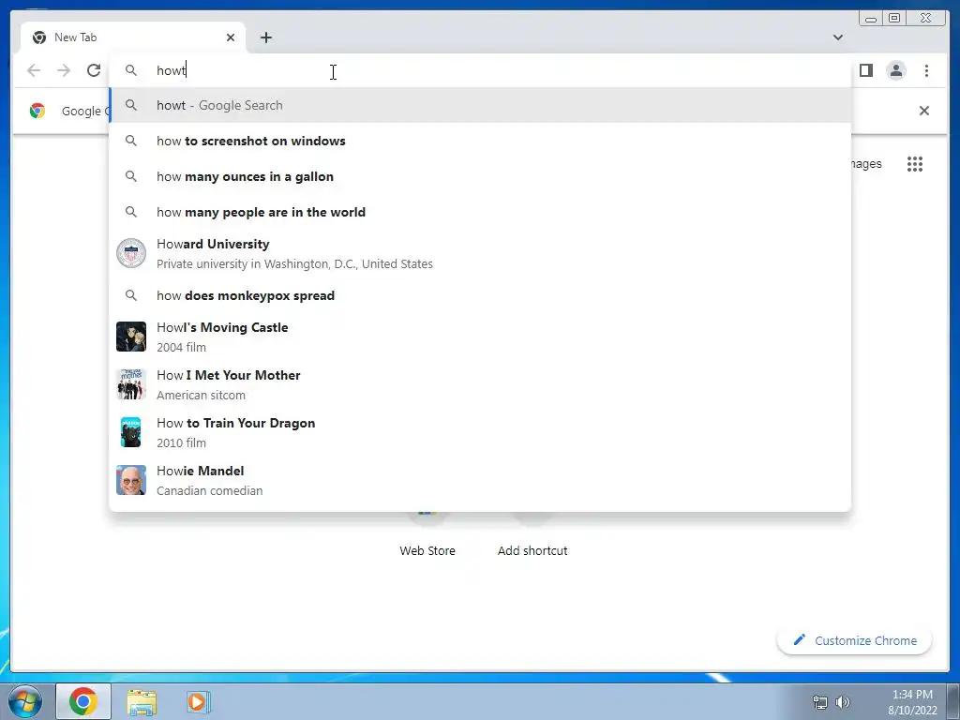Click How to Train Your Dragon thumbnail
Viewport: 960px width, 720px height.
131,432
